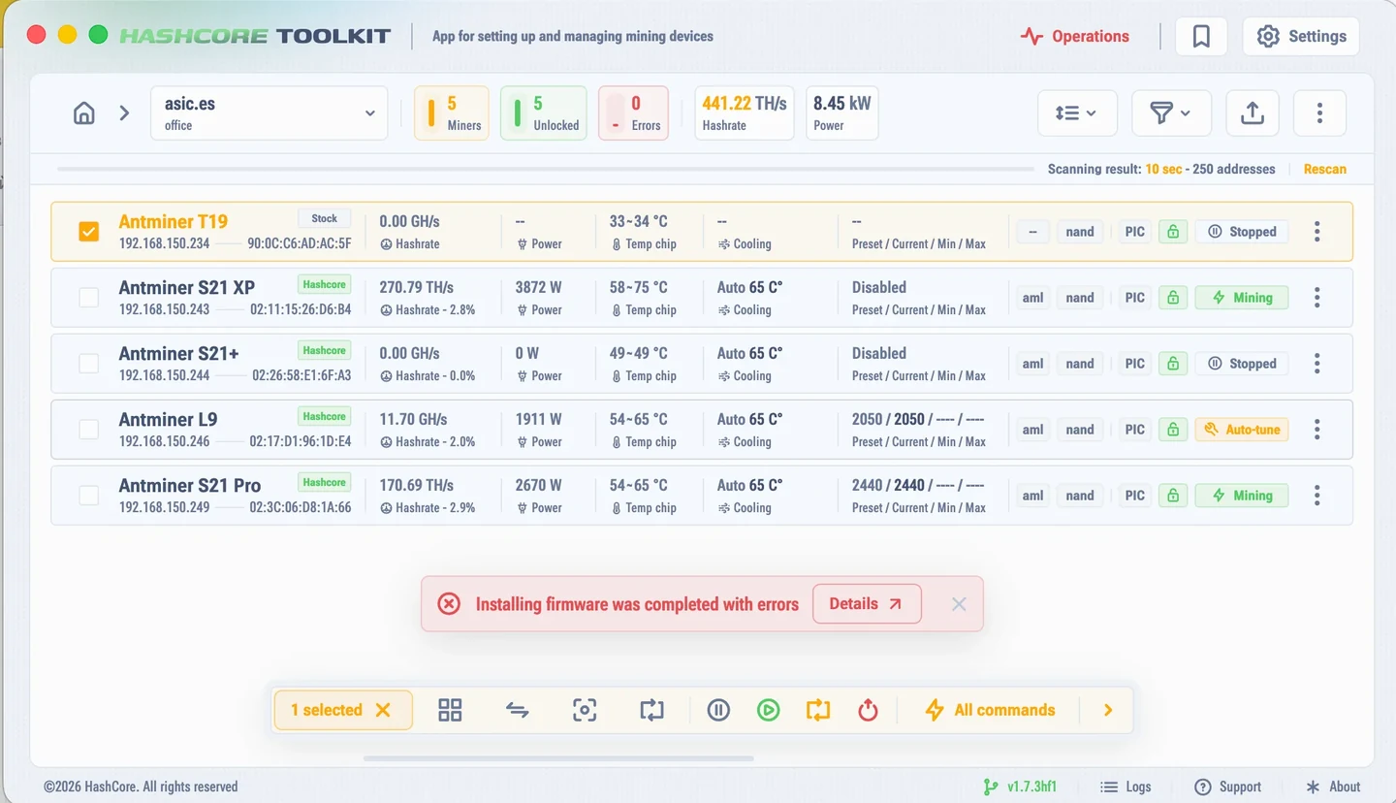Image resolution: width=1396 pixels, height=803 pixels.
Task: Open the Antminer S21 Pro row options menu
Action: click(1317, 496)
